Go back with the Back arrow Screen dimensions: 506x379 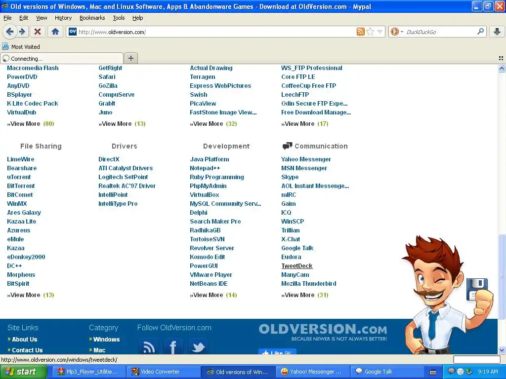(9, 32)
